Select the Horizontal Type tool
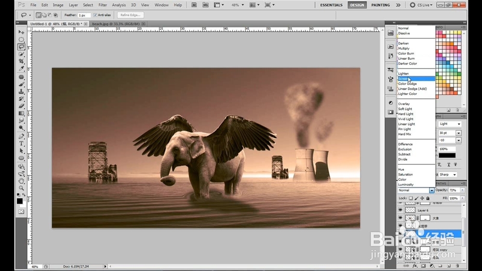 pyautogui.click(x=21, y=143)
